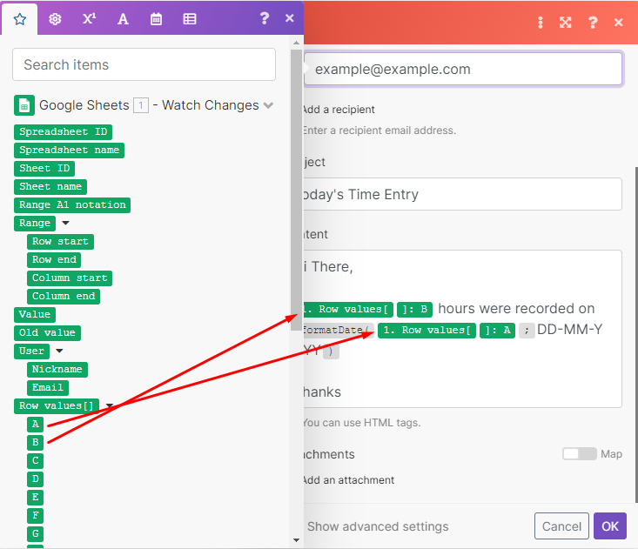The width and height of the screenshot is (638, 549).
Task: Click the scrollbar up arrow
Action: pyautogui.click(x=296, y=43)
